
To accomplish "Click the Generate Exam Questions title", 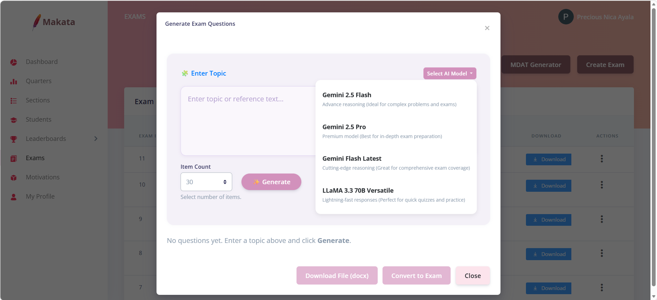I will coord(200,24).
